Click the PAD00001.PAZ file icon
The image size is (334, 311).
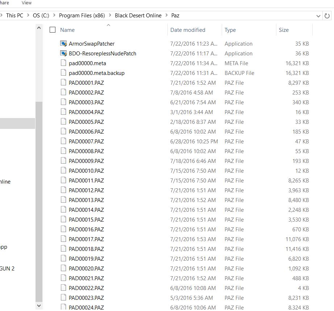tap(64, 83)
